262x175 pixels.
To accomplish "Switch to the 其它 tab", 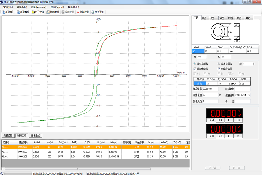I will point(249,18).
